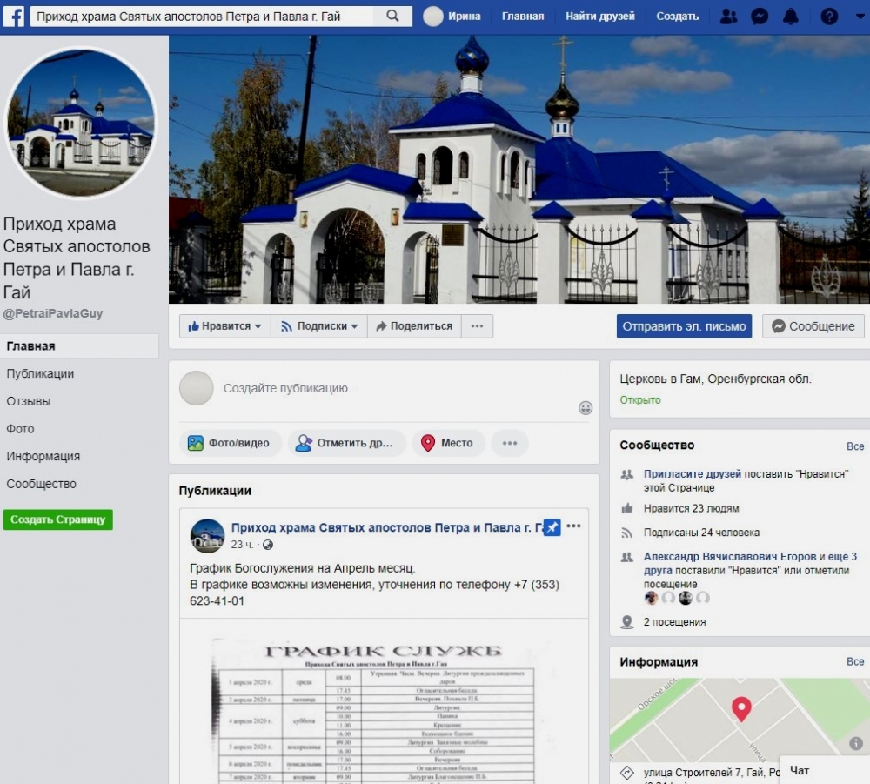This screenshot has width=870, height=784.
Task: Click the Сообщение button
Action: coord(813,326)
